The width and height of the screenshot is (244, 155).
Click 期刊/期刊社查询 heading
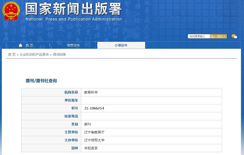pyautogui.click(x=41, y=80)
